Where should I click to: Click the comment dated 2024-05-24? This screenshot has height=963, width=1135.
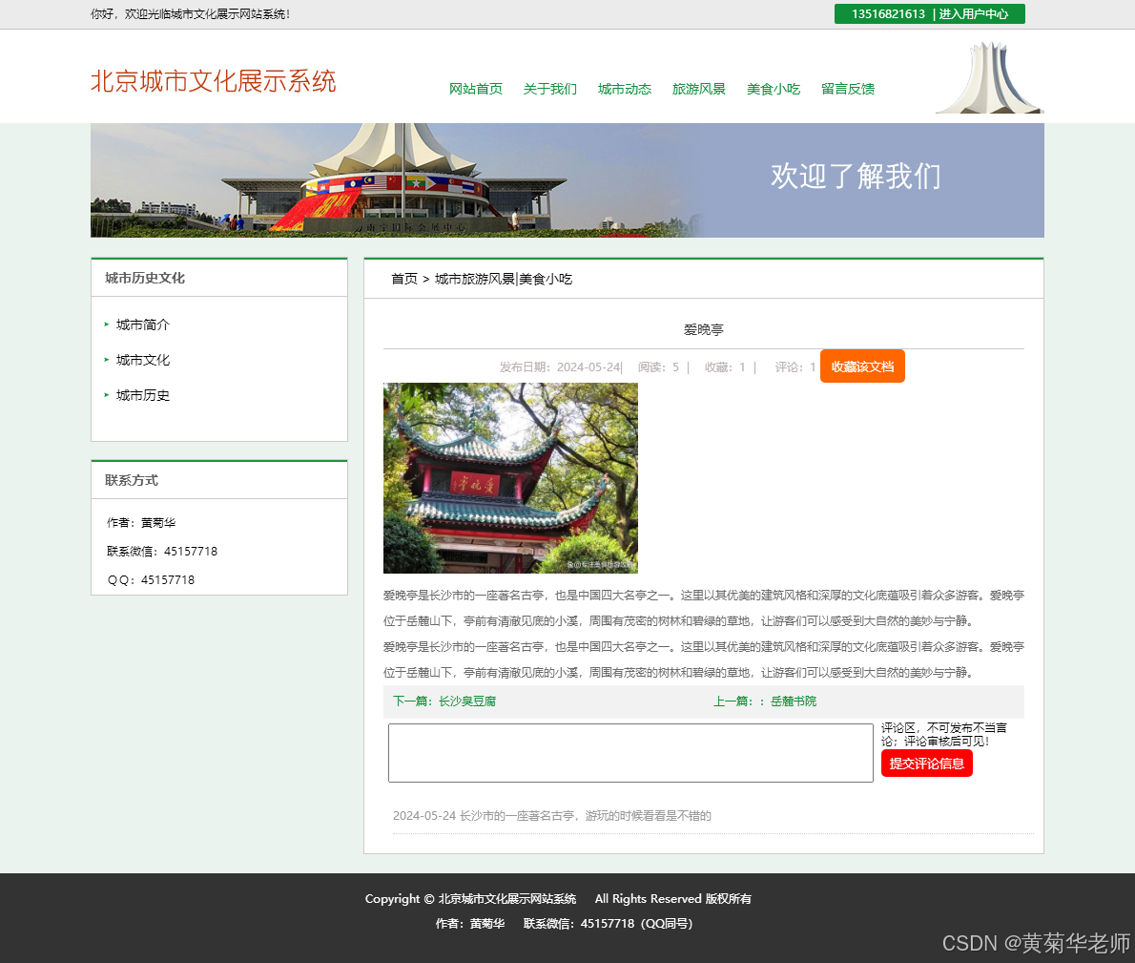(551, 816)
